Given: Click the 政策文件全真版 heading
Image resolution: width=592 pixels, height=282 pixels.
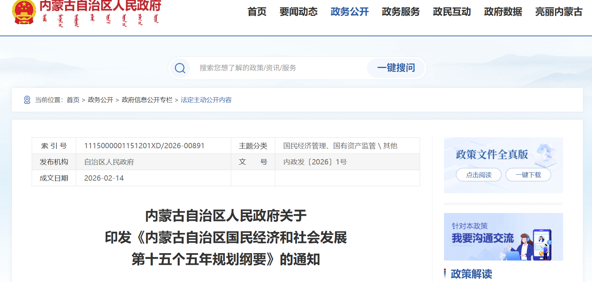Looking at the screenshot, I should pyautogui.click(x=492, y=154).
